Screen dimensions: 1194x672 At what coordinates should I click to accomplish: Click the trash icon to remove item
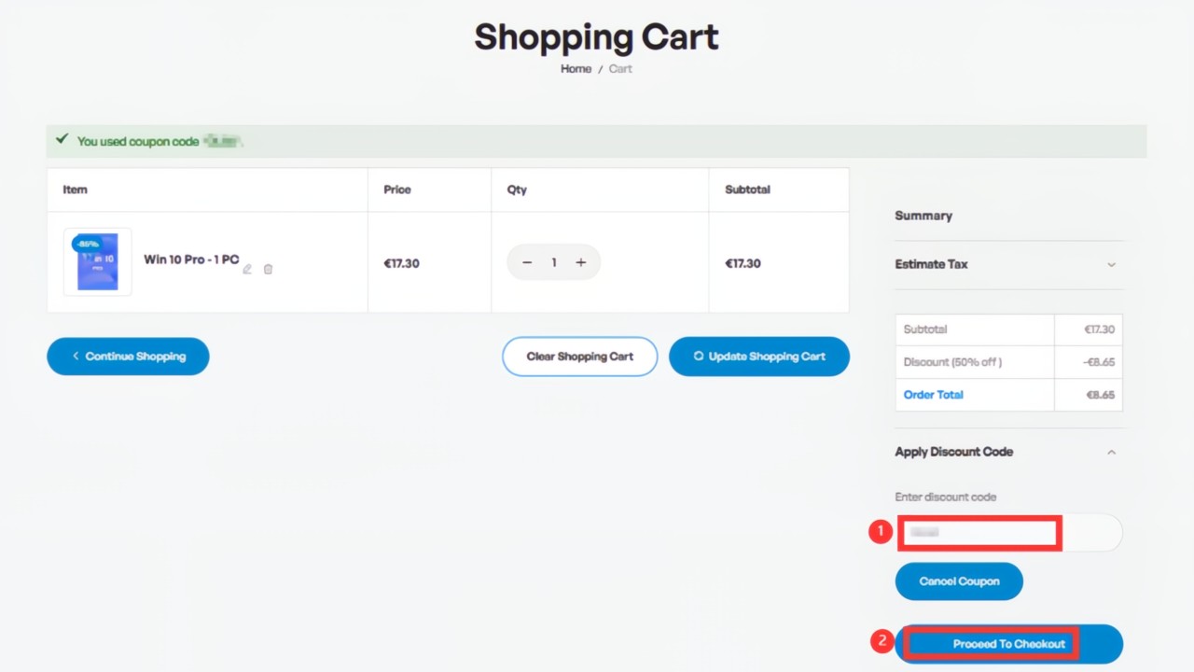pos(268,269)
